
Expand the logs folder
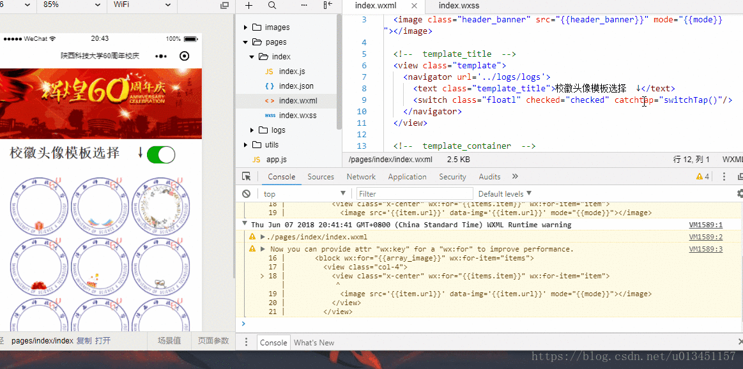[x=252, y=130]
